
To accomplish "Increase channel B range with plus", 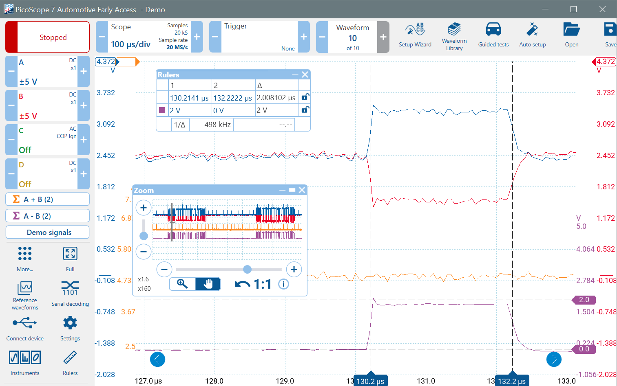I will click(x=84, y=105).
